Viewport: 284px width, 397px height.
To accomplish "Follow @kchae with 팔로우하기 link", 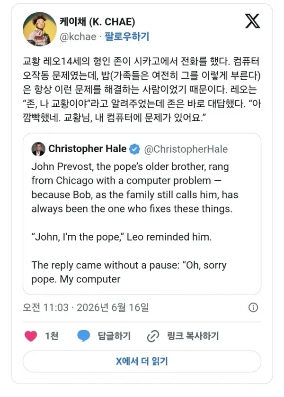I will point(127,37).
